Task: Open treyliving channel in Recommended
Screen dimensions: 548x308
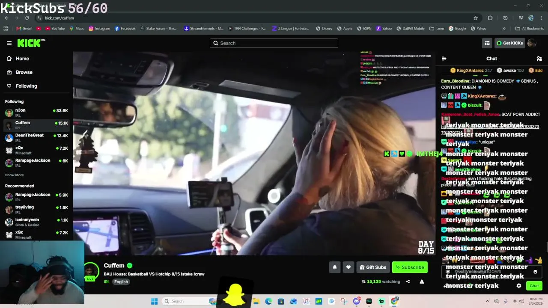Action: tap(36, 210)
